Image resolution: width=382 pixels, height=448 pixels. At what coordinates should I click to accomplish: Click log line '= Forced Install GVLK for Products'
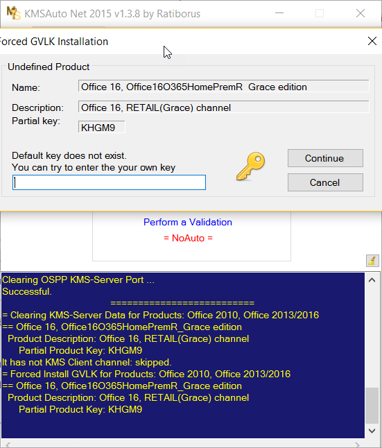tap(146, 374)
